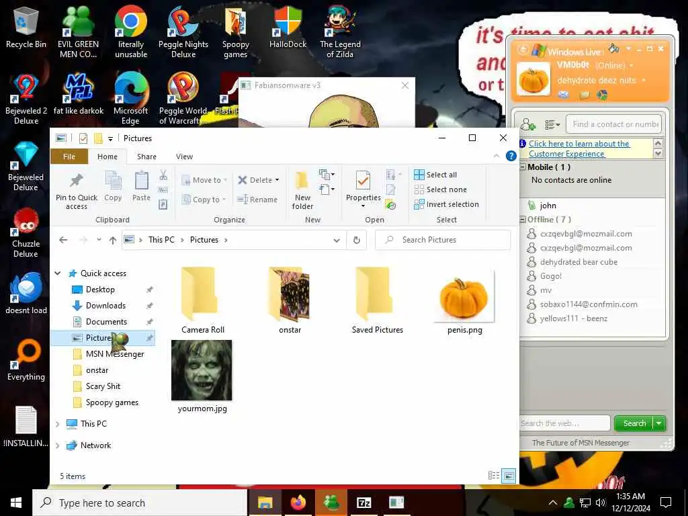Click Find a contact or number field

click(614, 124)
